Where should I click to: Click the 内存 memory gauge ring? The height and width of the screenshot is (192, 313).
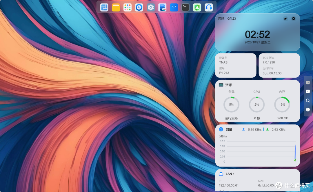pyautogui.click(x=282, y=105)
